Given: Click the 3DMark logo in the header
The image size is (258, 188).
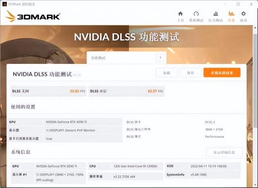Looking at the screenshot, I should (x=33, y=16).
